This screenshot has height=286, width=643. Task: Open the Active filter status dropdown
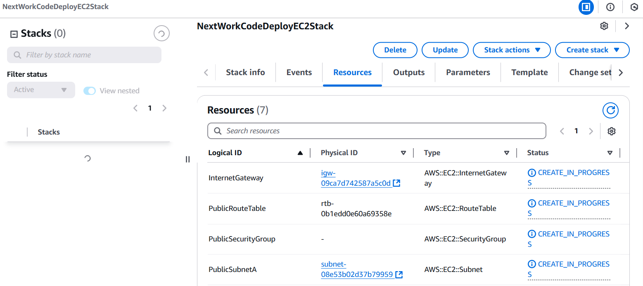[41, 90]
